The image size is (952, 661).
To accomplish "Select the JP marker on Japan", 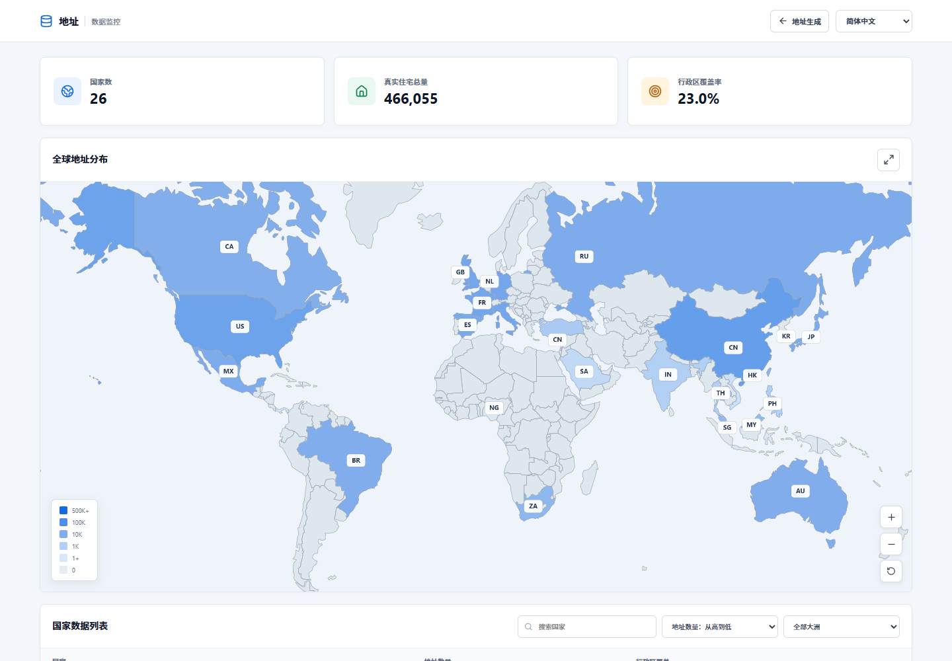I will point(811,336).
